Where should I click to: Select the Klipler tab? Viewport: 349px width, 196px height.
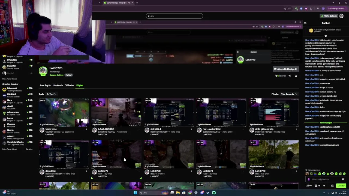[x=80, y=85]
